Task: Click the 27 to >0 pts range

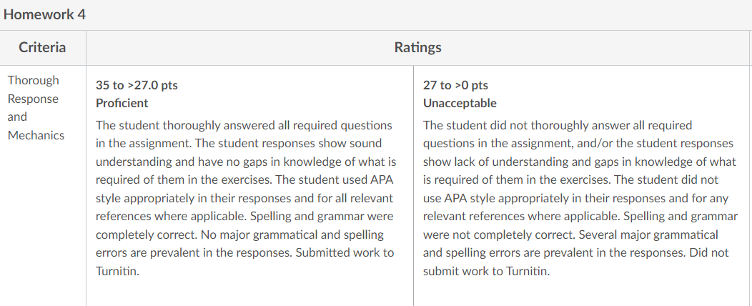Action: pos(455,85)
